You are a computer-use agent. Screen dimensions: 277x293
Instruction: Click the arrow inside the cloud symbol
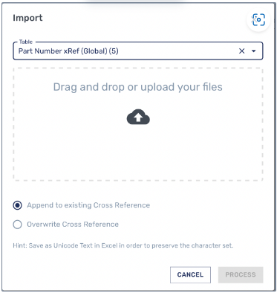click(138, 117)
